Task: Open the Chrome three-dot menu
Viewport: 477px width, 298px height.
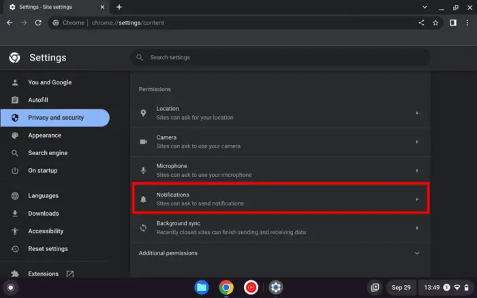Action: 467,22
